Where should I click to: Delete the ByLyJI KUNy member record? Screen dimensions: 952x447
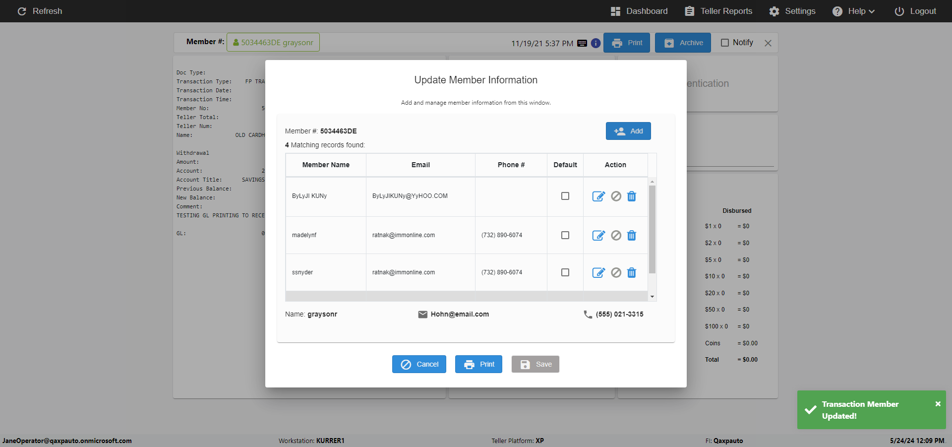[632, 196]
